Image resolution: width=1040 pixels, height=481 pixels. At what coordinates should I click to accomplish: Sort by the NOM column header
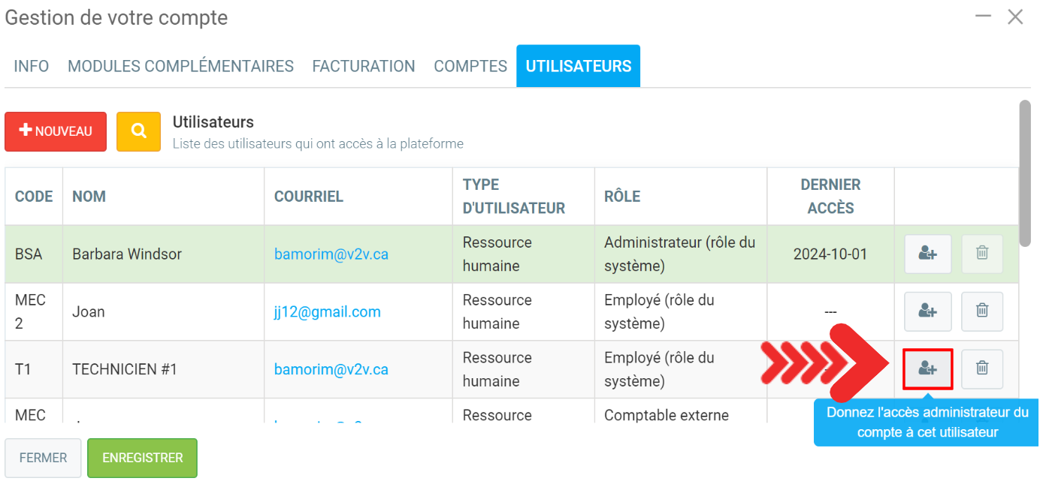[89, 197]
